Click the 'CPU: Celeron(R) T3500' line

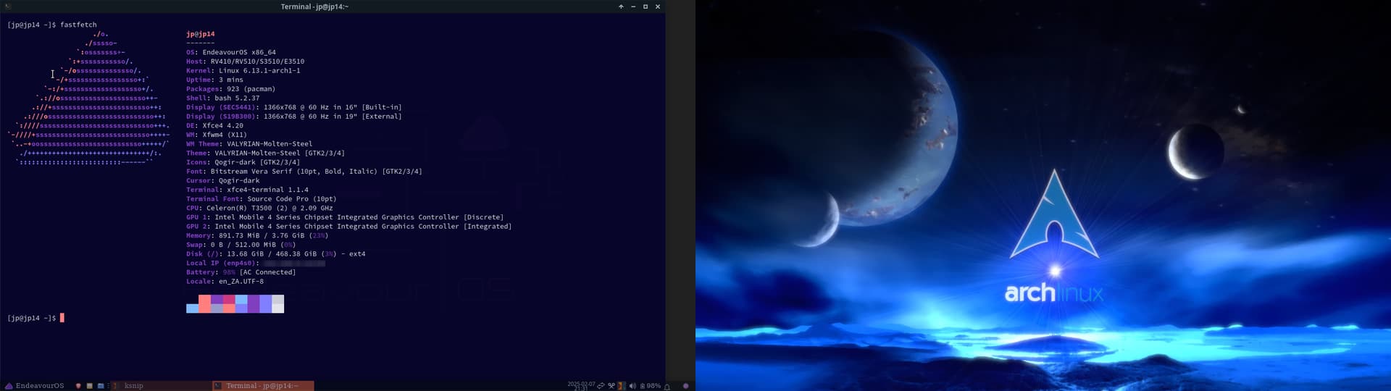[x=260, y=209]
